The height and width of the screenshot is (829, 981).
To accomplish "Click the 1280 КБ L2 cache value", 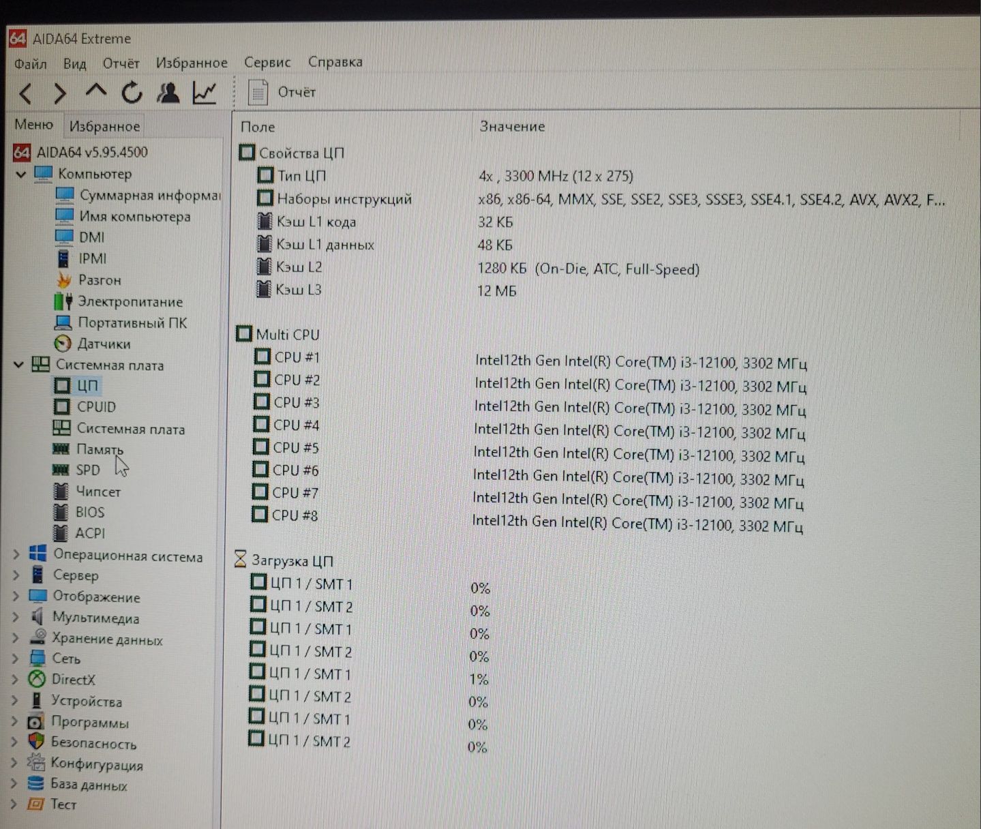I will coord(588,269).
